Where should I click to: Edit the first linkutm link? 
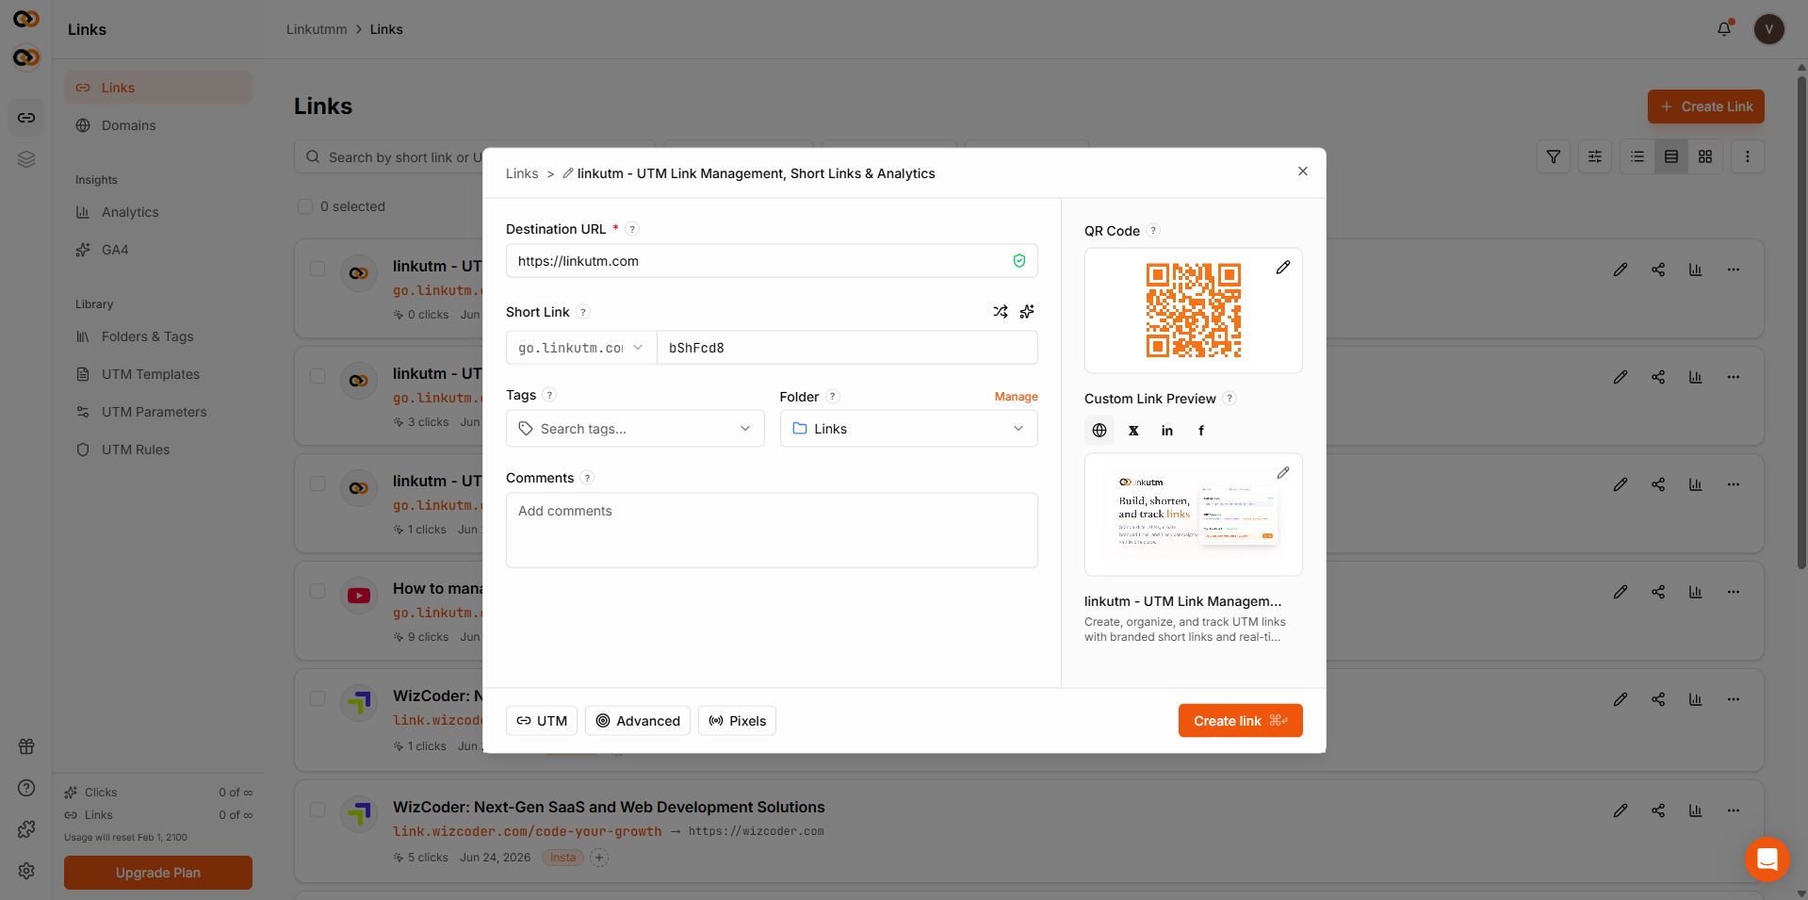pyautogui.click(x=1621, y=270)
